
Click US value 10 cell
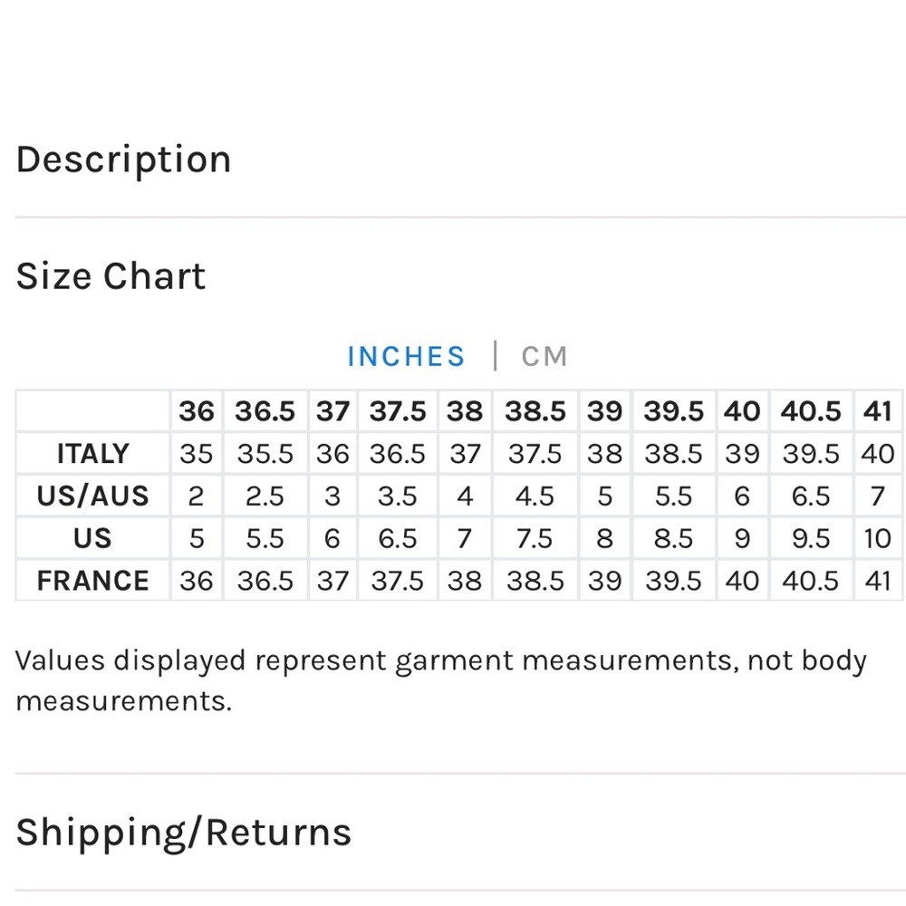coord(878,538)
